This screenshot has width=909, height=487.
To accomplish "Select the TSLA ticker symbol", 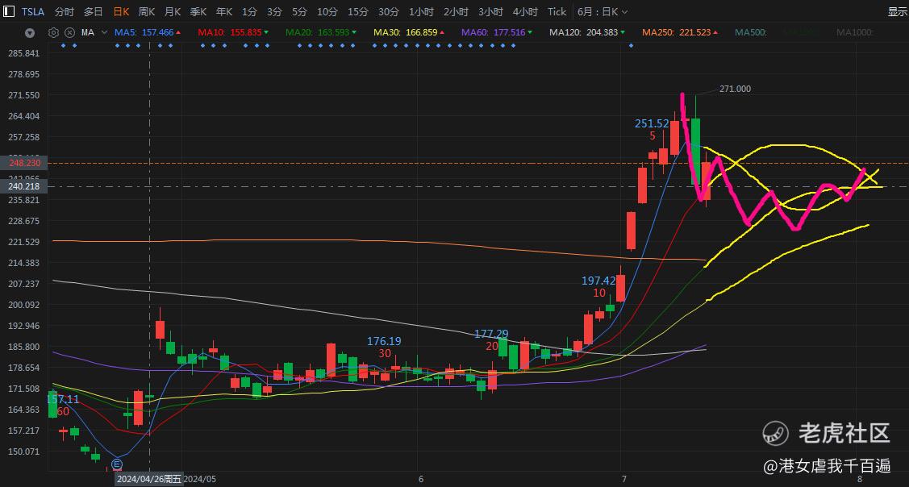I will (33, 11).
